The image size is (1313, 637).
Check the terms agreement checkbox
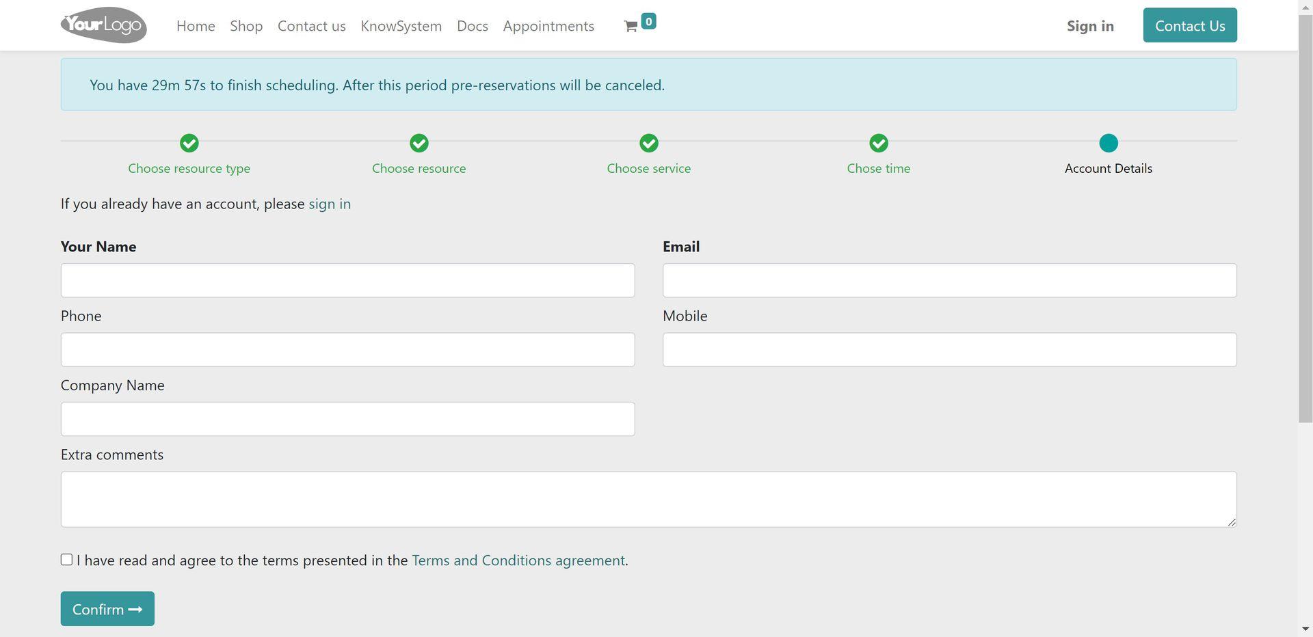click(66, 560)
